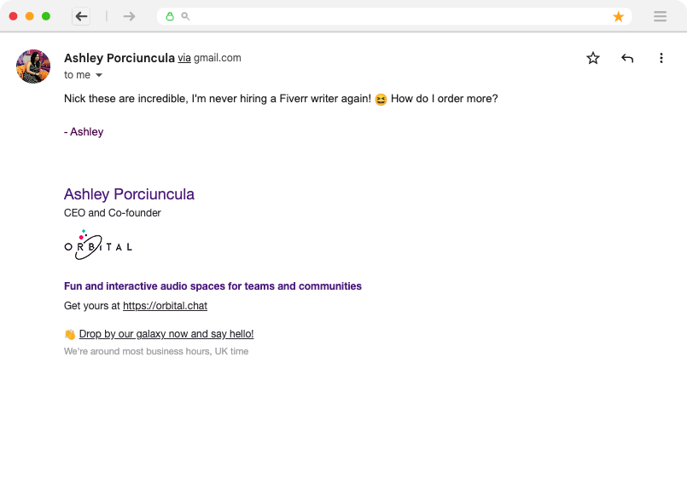Click the browser forward arrow button
The width and height of the screenshot is (687, 484).
tap(129, 17)
